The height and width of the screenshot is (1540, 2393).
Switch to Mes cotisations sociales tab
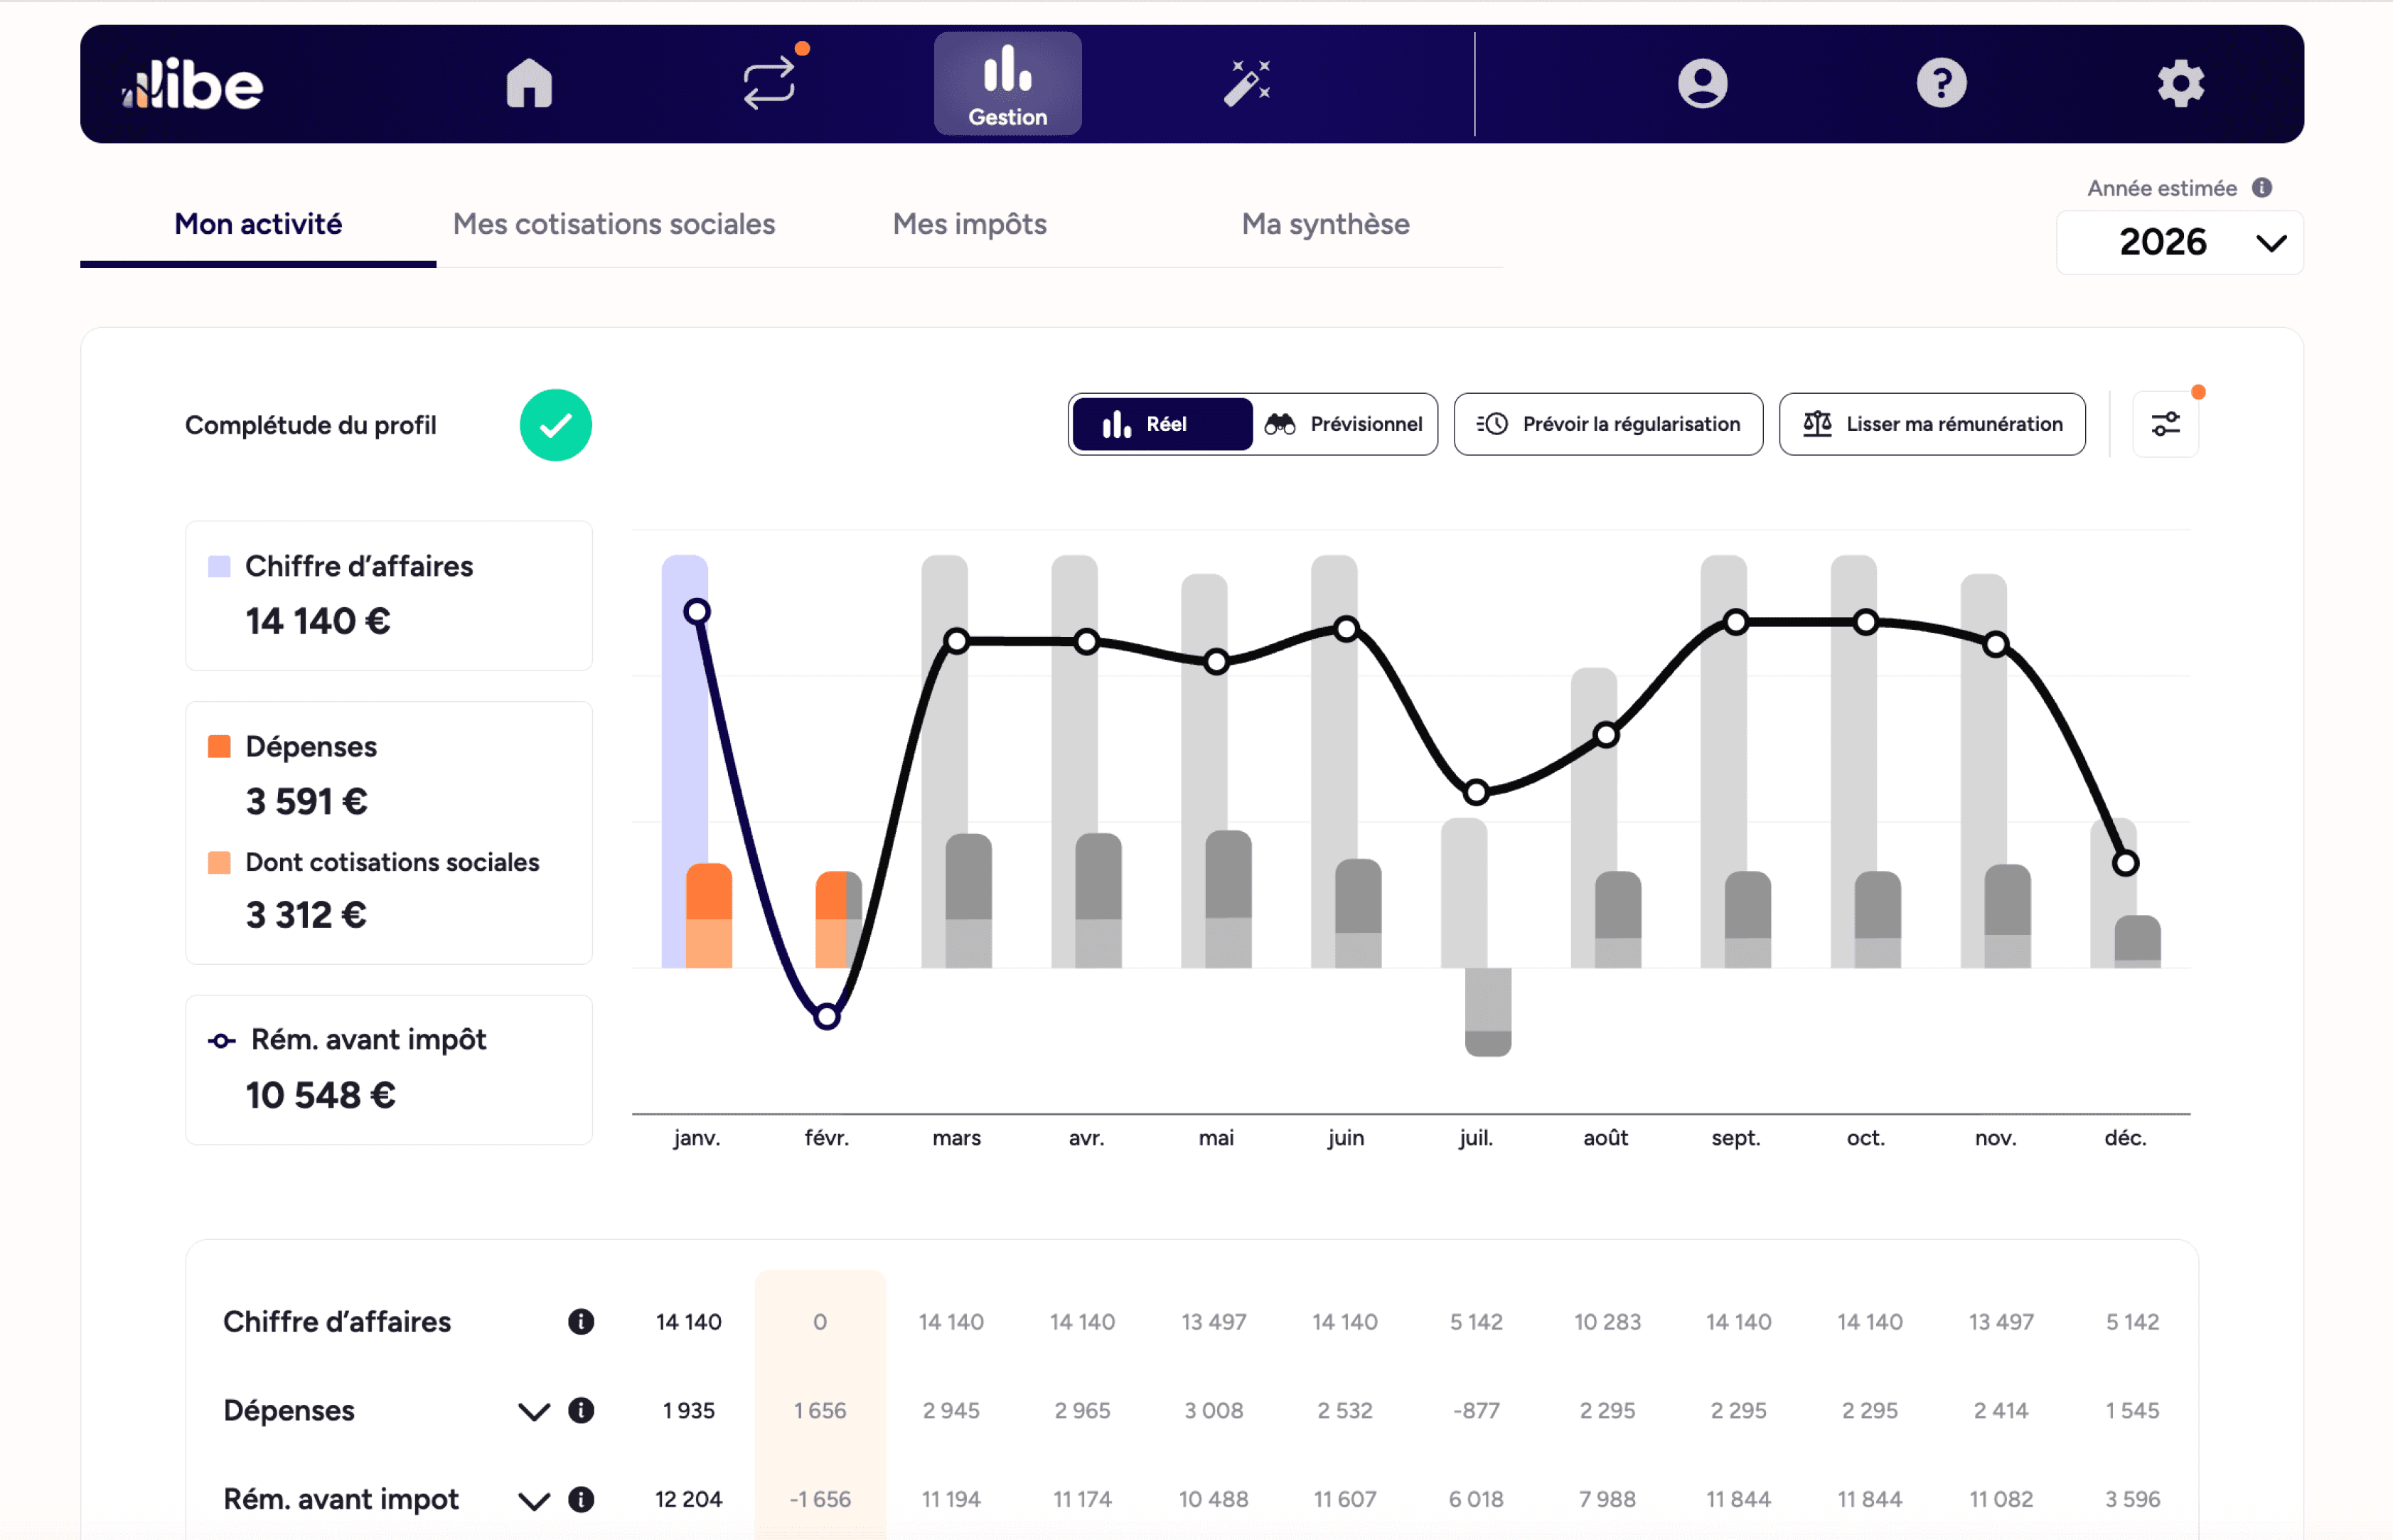tap(614, 224)
